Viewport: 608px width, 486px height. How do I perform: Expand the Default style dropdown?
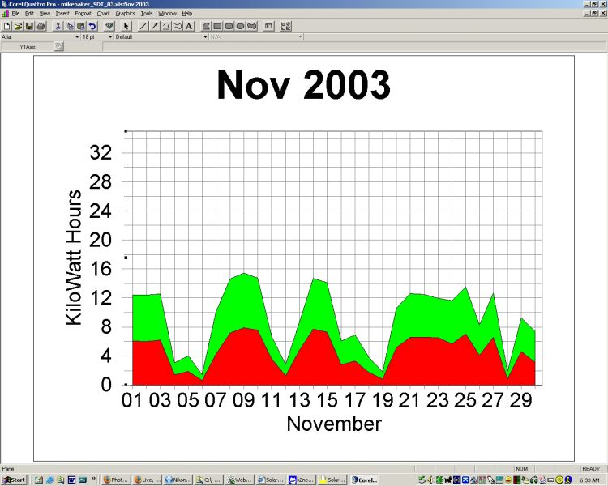(205, 36)
